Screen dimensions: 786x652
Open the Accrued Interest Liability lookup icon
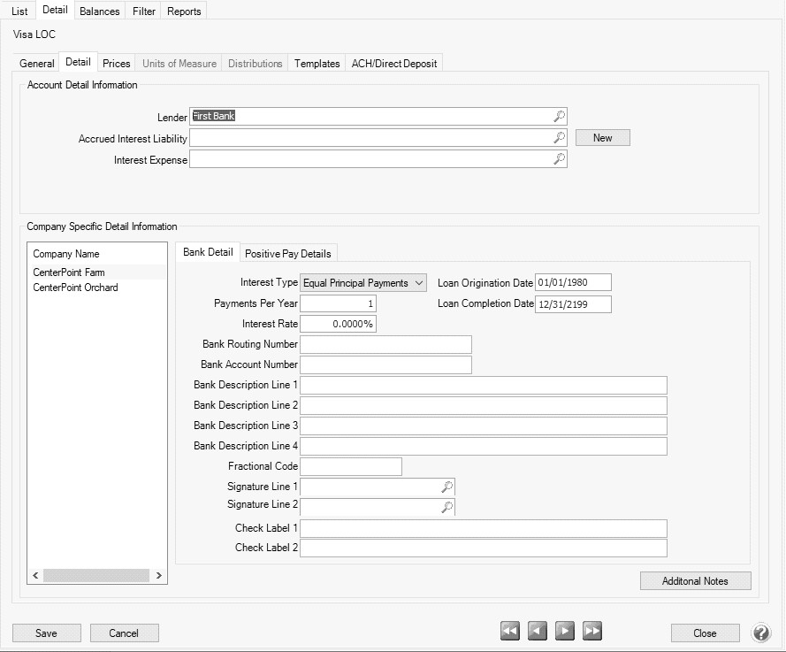click(x=559, y=138)
